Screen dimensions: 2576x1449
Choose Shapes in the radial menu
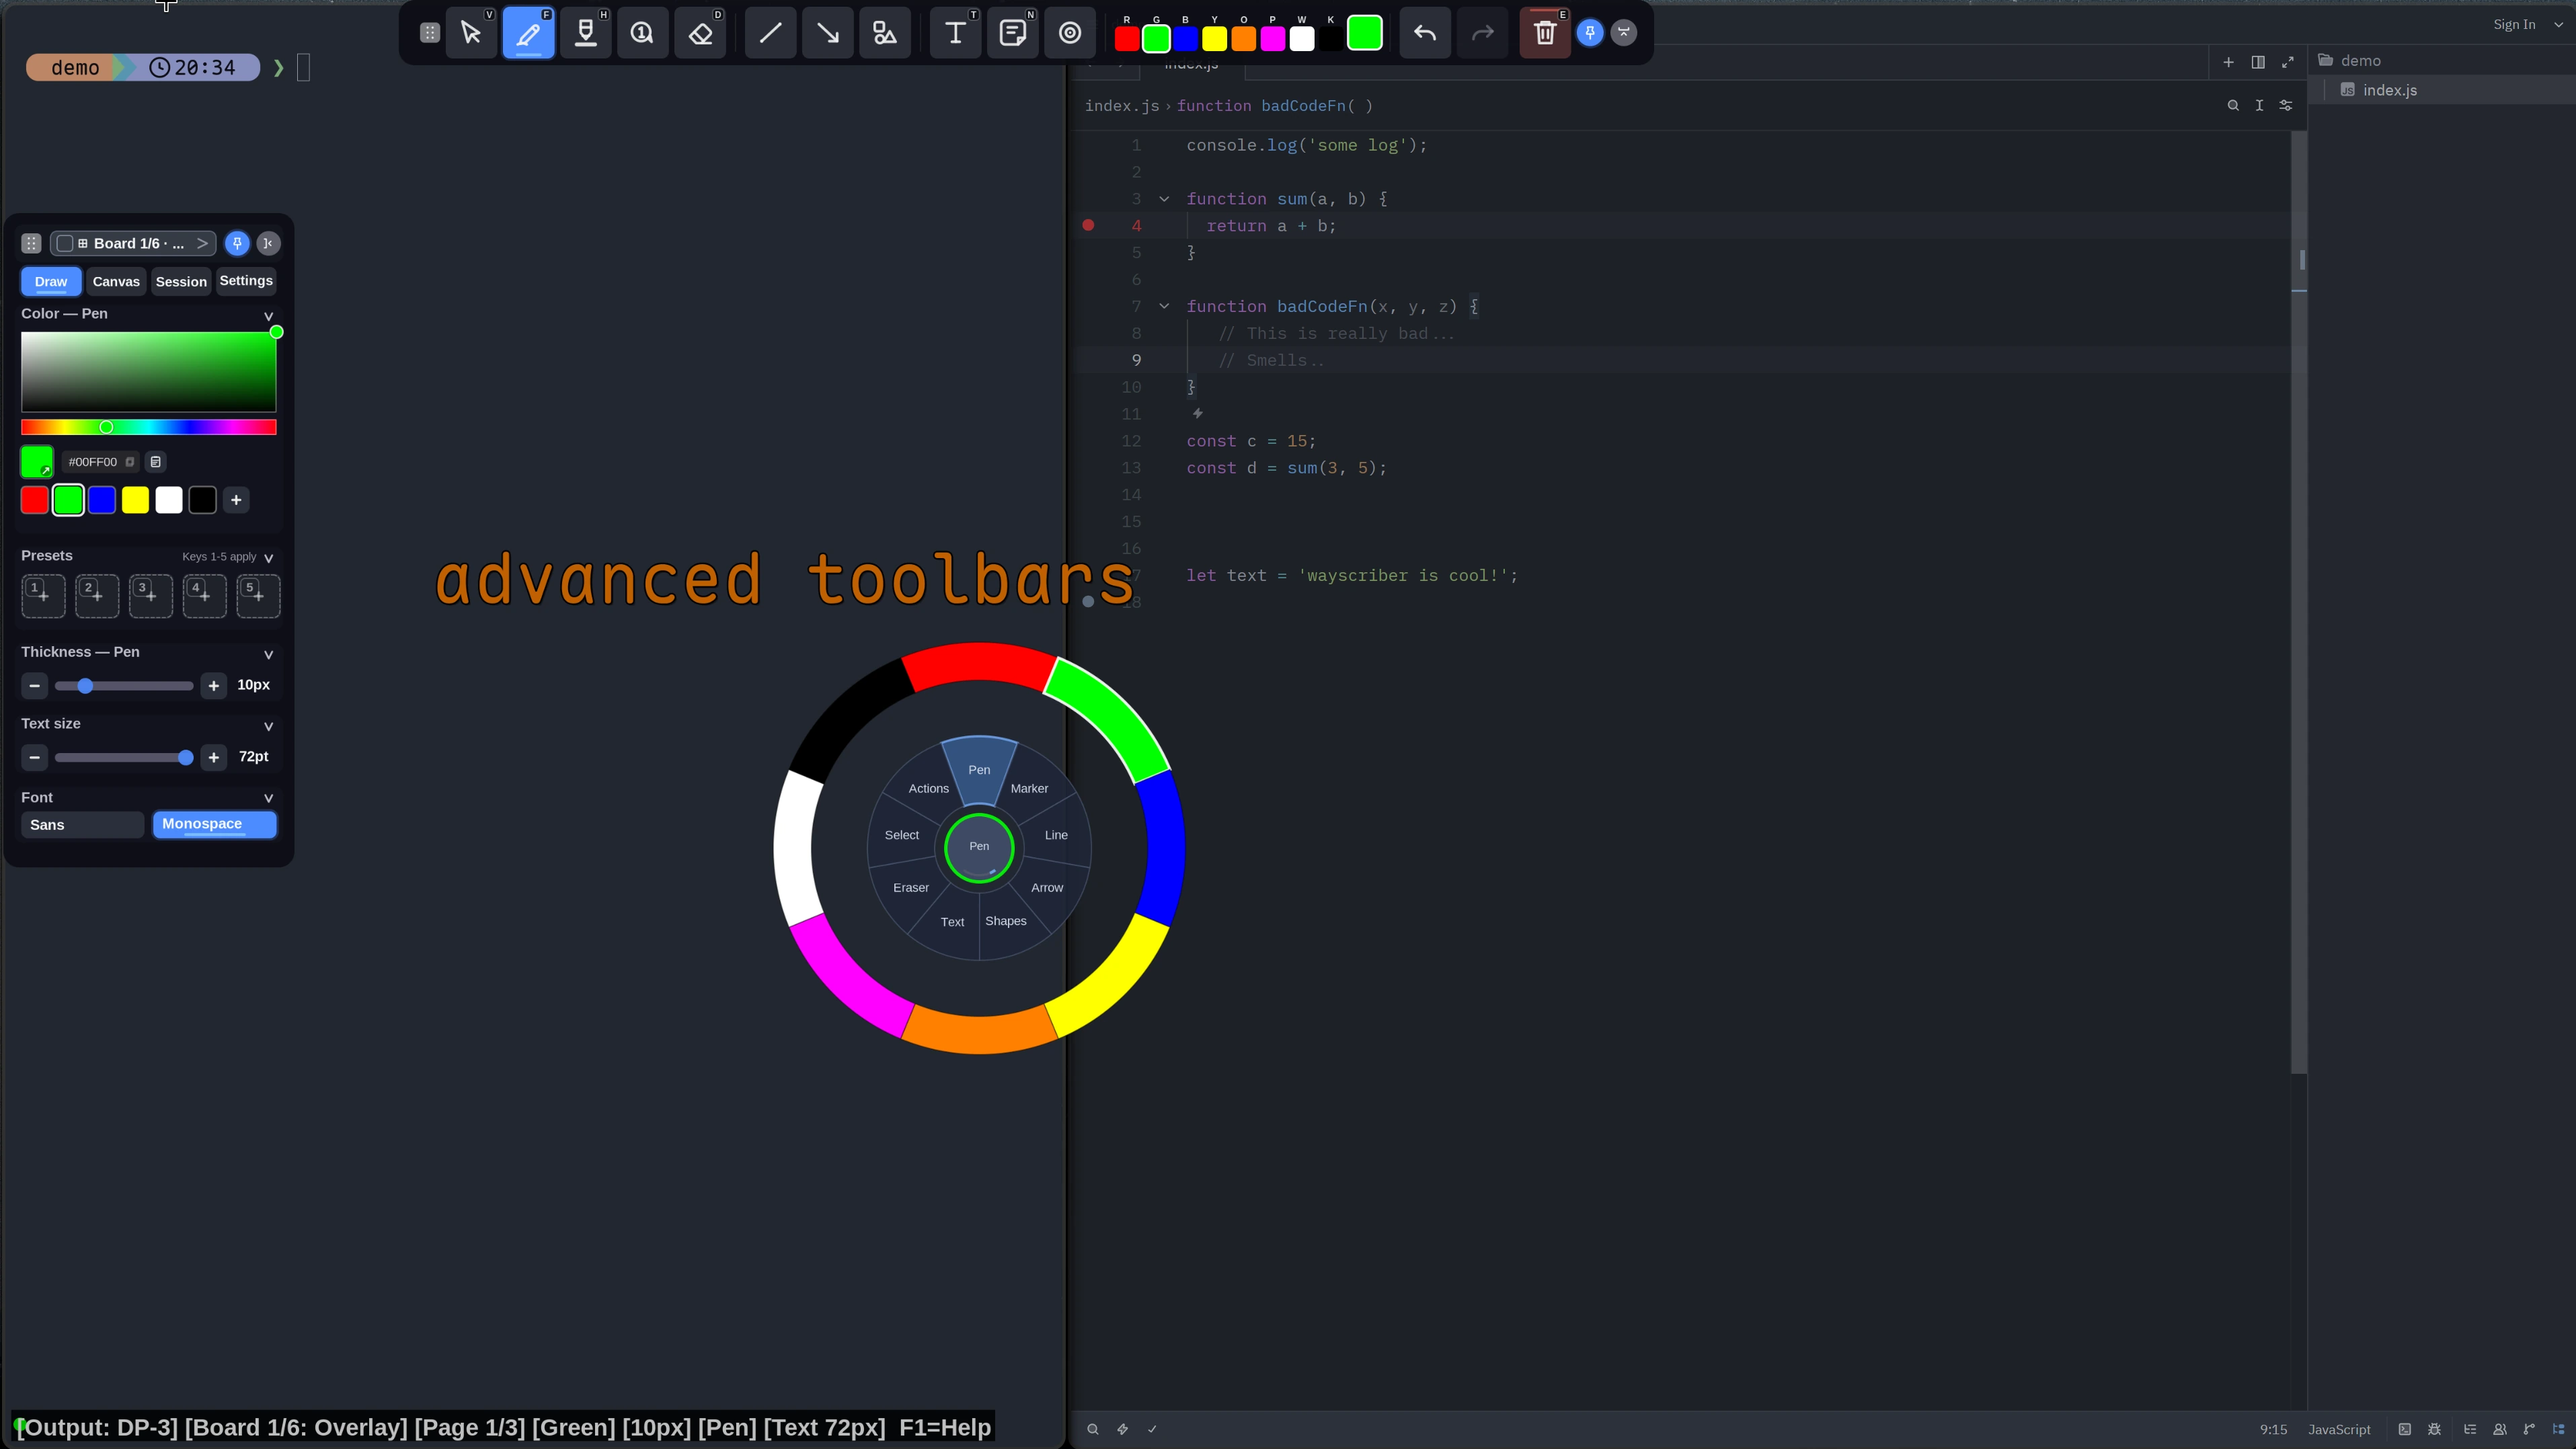[1005, 921]
